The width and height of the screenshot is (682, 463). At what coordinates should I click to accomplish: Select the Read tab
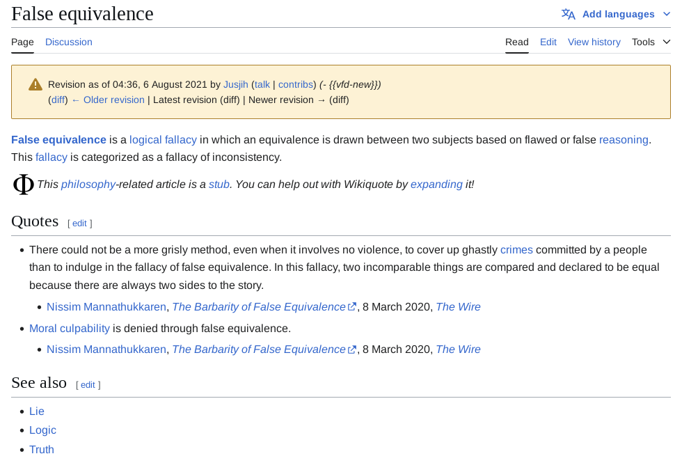[x=516, y=42]
